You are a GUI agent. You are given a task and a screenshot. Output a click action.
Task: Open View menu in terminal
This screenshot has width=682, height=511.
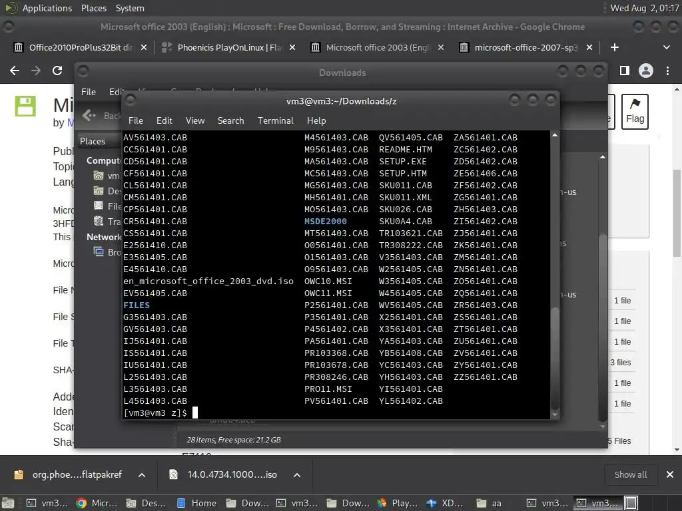coord(195,120)
